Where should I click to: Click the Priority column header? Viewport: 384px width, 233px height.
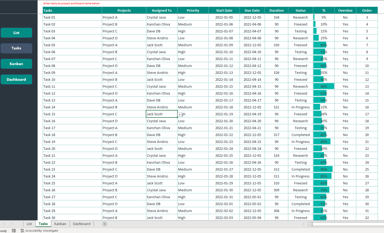tap(193, 10)
